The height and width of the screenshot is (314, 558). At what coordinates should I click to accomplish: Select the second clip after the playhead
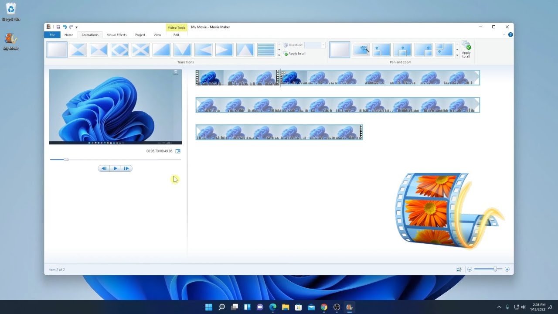coord(380,78)
